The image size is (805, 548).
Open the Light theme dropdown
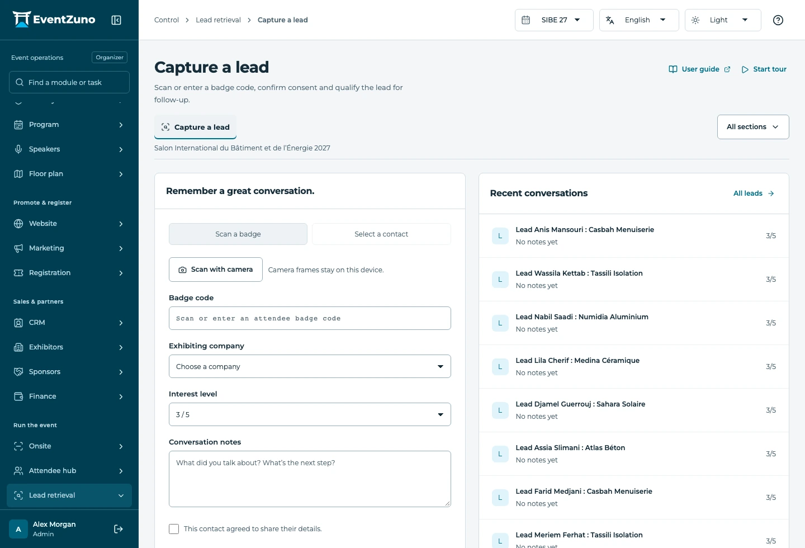(x=723, y=20)
